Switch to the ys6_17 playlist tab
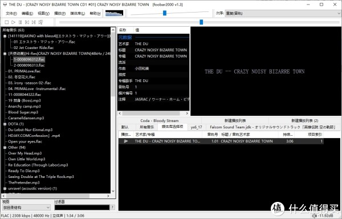The height and width of the screenshot is (219, 342). [196, 127]
